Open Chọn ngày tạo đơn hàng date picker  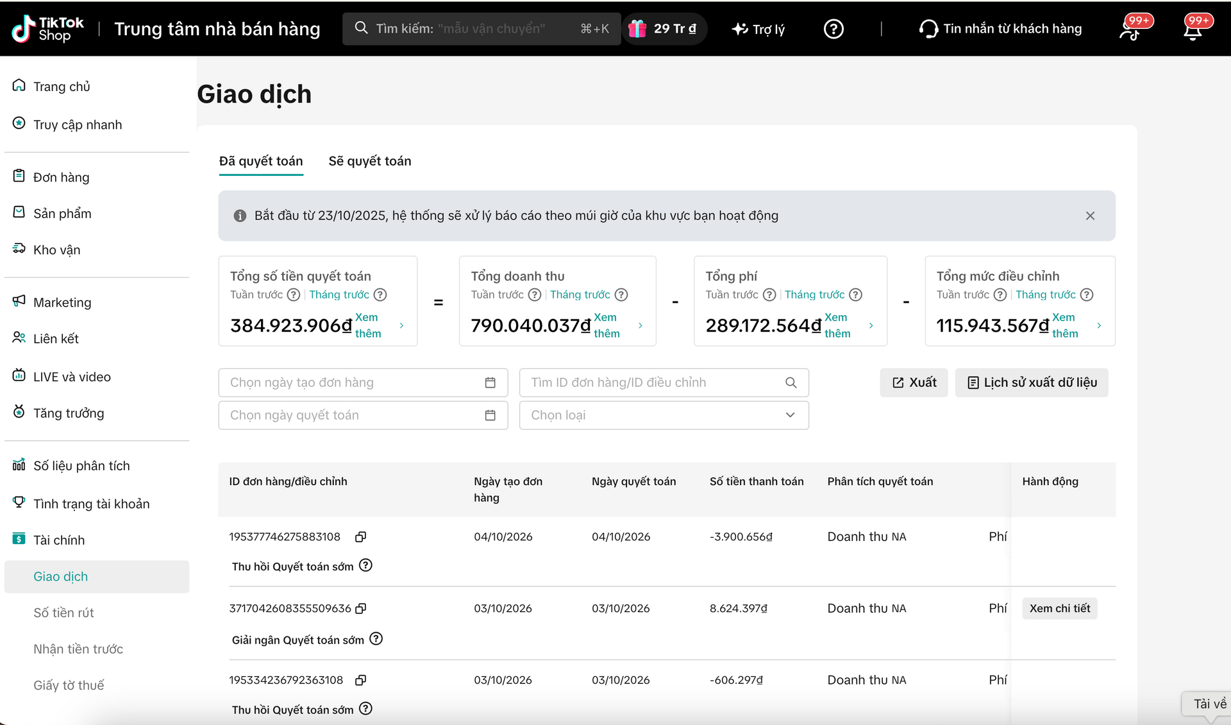coord(363,382)
